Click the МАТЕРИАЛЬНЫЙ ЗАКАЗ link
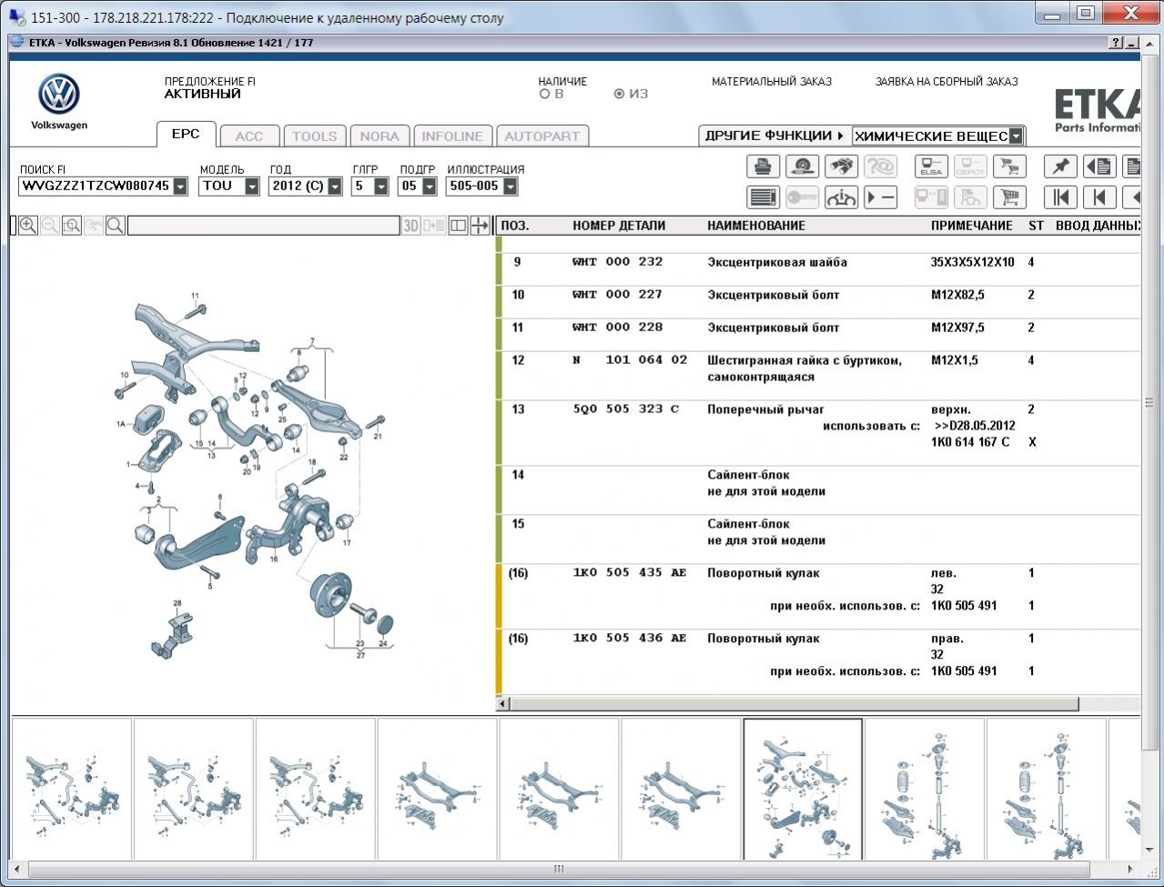The image size is (1164, 887). pos(772,81)
